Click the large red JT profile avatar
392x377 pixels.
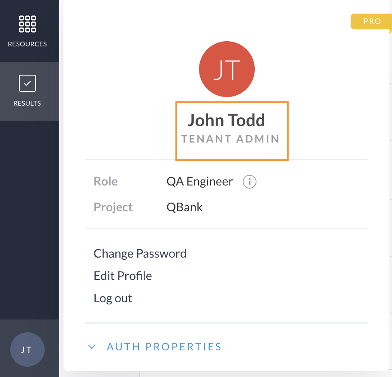227,69
